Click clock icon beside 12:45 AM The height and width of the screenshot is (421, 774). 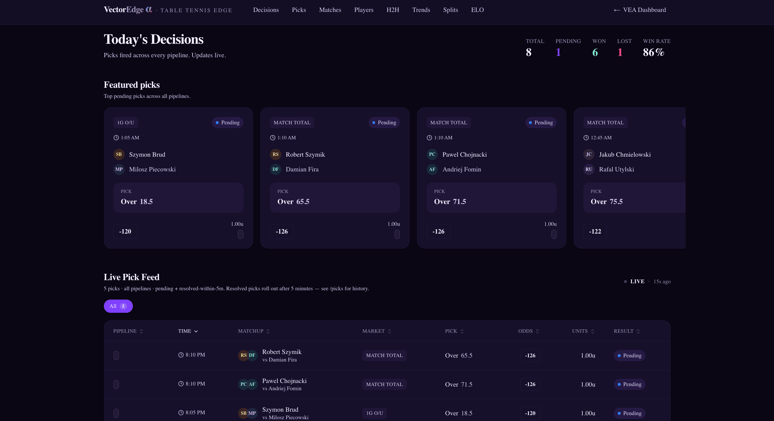(586, 137)
